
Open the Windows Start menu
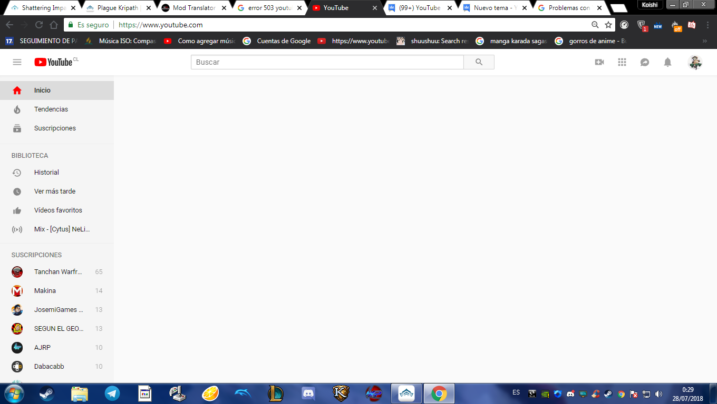point(14,393)
